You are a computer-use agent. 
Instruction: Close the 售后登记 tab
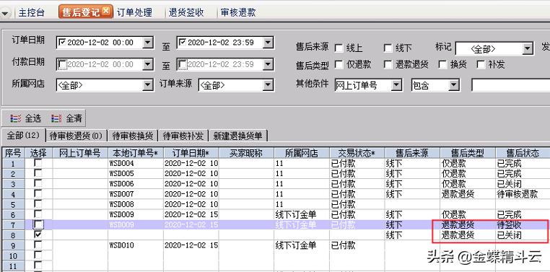(106, 11)
